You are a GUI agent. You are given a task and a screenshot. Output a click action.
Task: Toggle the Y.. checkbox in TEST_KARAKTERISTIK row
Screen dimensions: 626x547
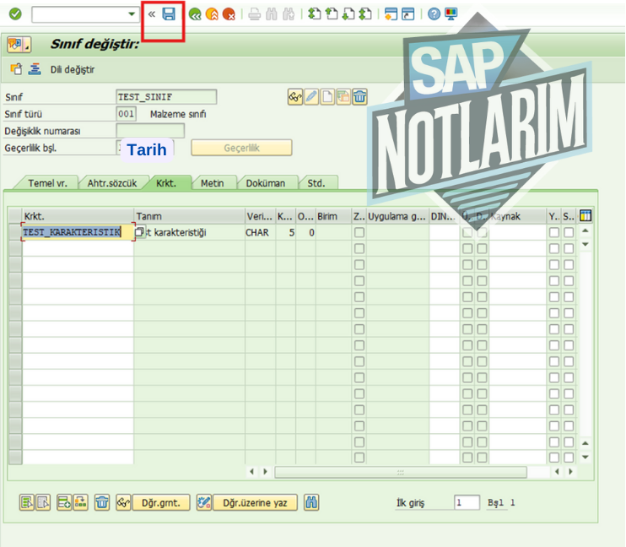click(554, 232)
